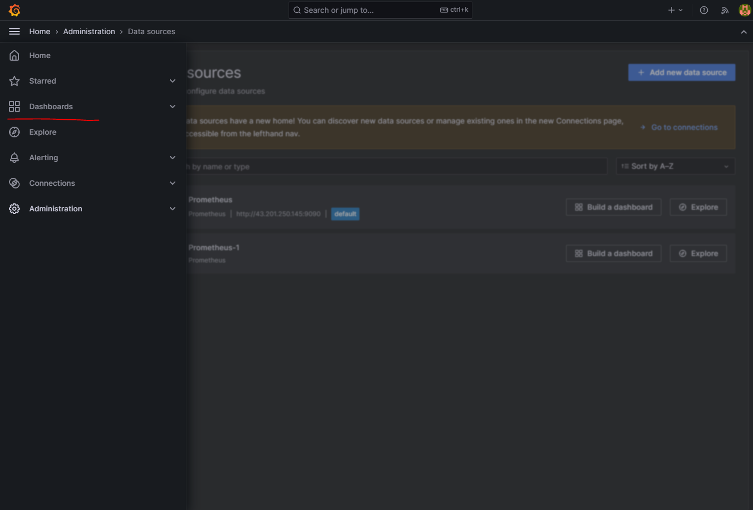Build a dashboard for Prometheus-1
The width and height of the screenshot is (753, 510).
click(x=613, y=253)
